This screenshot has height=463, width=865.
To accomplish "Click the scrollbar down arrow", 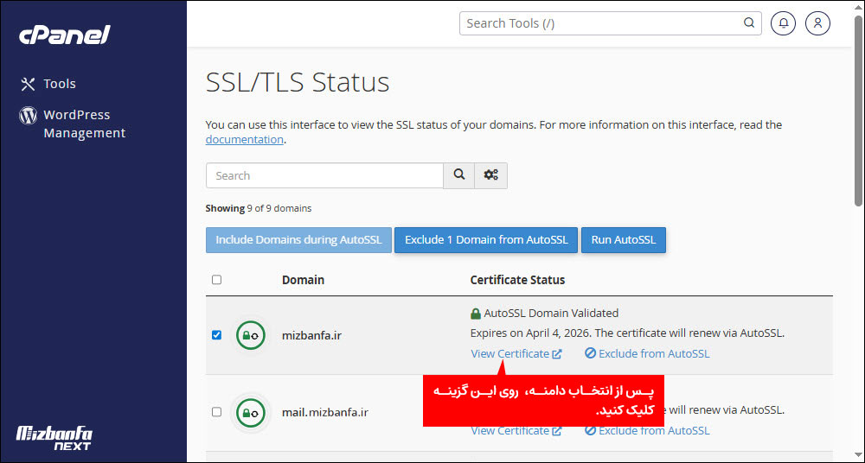I will (858, 456).
